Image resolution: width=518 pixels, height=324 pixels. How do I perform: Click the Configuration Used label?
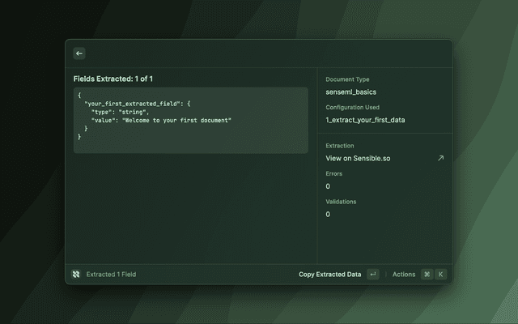tap(352, 107)
